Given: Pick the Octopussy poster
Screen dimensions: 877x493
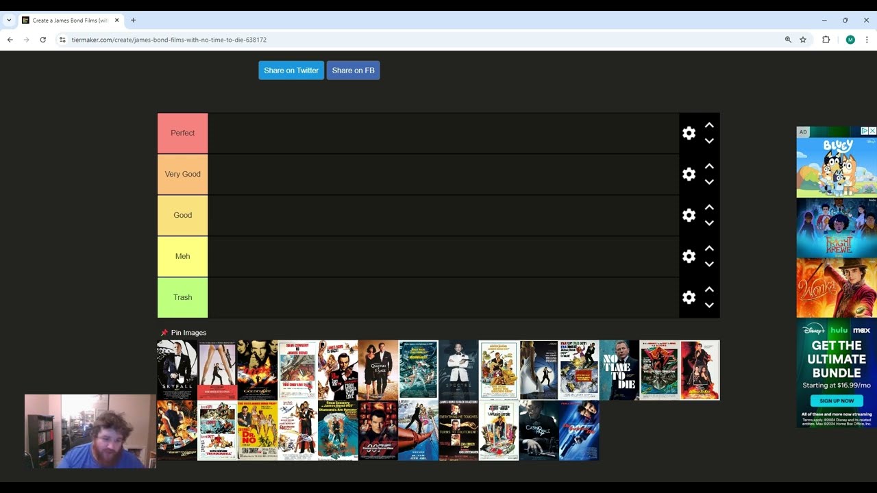Looking at the screenshot, I should tap(298, 431).
